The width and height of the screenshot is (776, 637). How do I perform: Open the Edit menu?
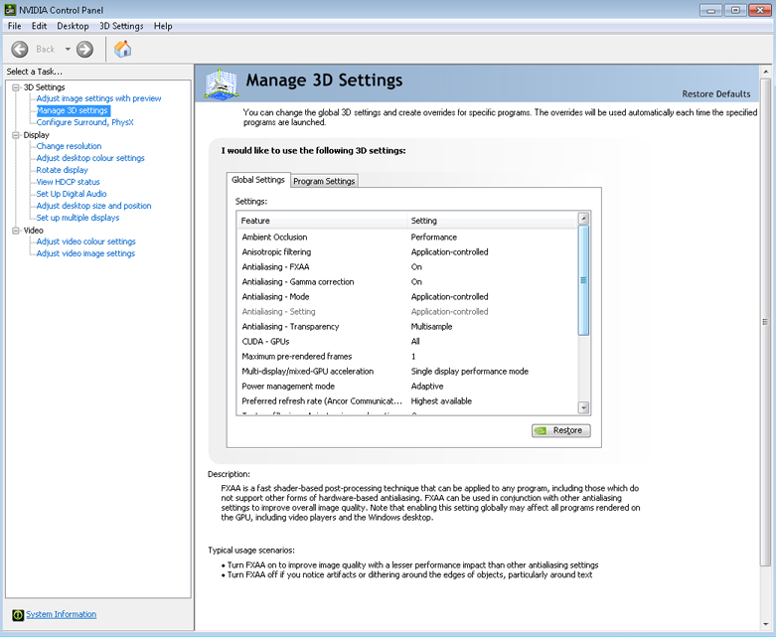pos(39,26)
